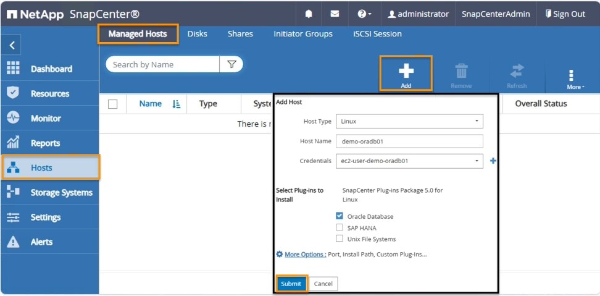
Task: Click the Reports chart icon
Action: click(13, 143)
